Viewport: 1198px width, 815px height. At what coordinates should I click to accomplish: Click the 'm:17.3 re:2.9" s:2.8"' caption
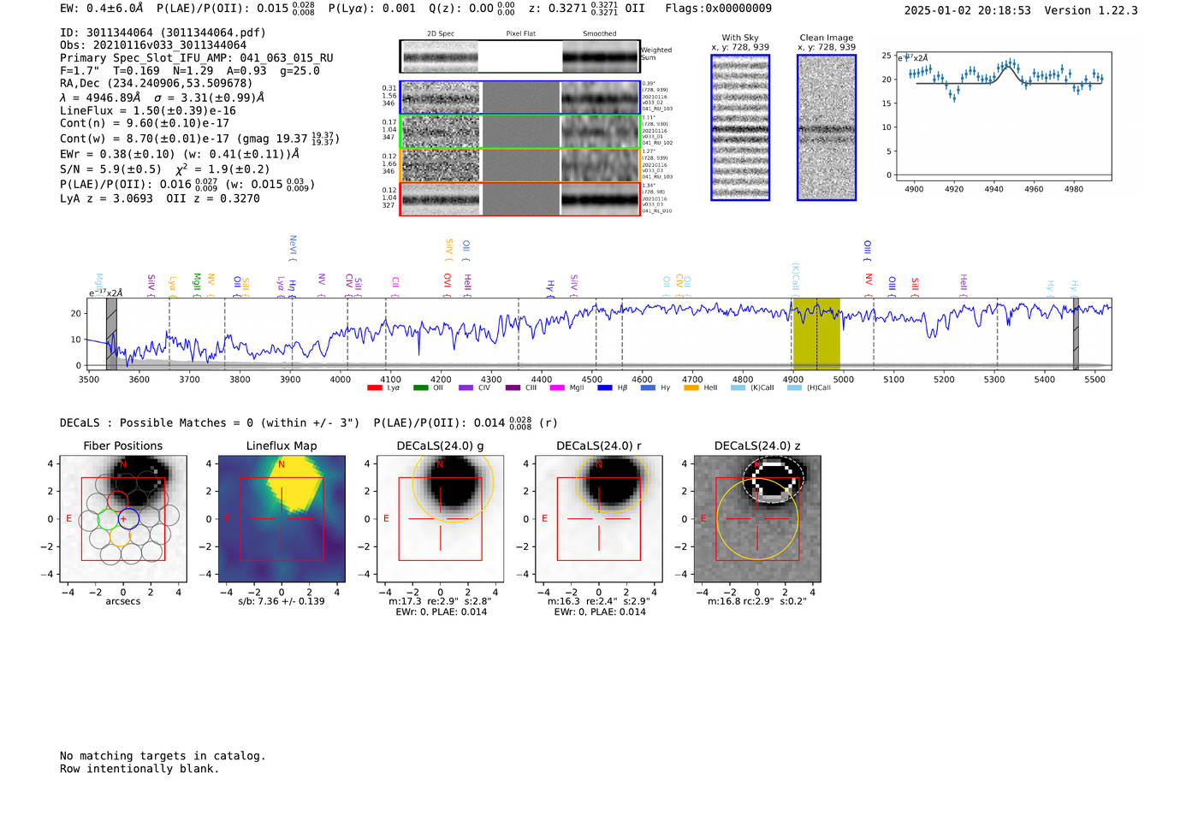441,601
